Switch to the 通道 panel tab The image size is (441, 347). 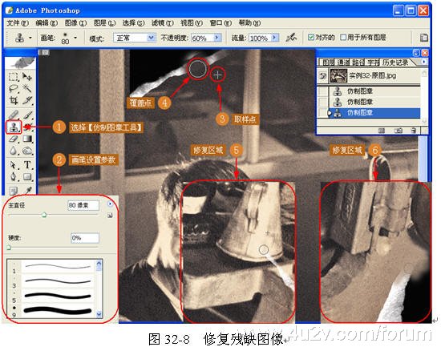pyautogui.click(x=343, y=63)
